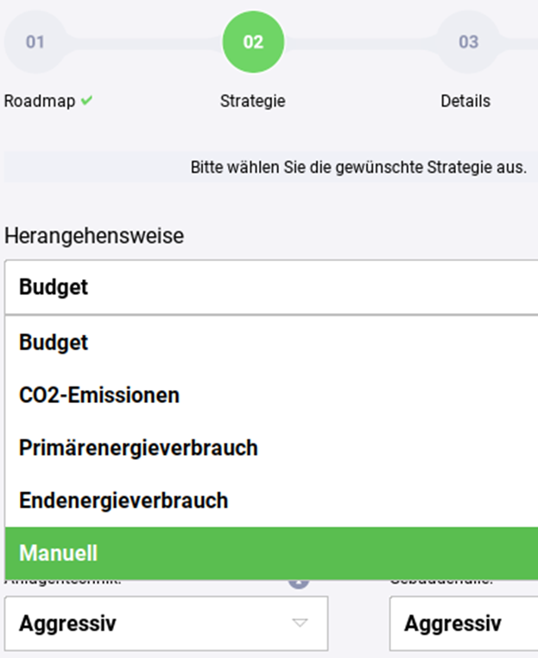Click the Herangehensweise heading label
538x658 pixels.
click(94, 236)
